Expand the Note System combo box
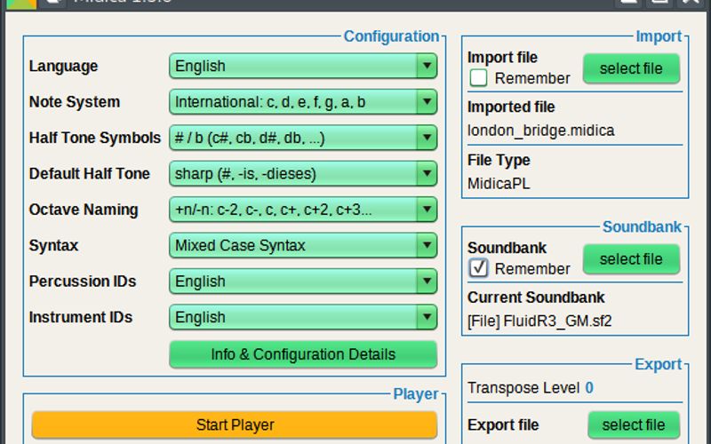Image resolution: width=711 pixels, height=444 pixels. (302, 102)
